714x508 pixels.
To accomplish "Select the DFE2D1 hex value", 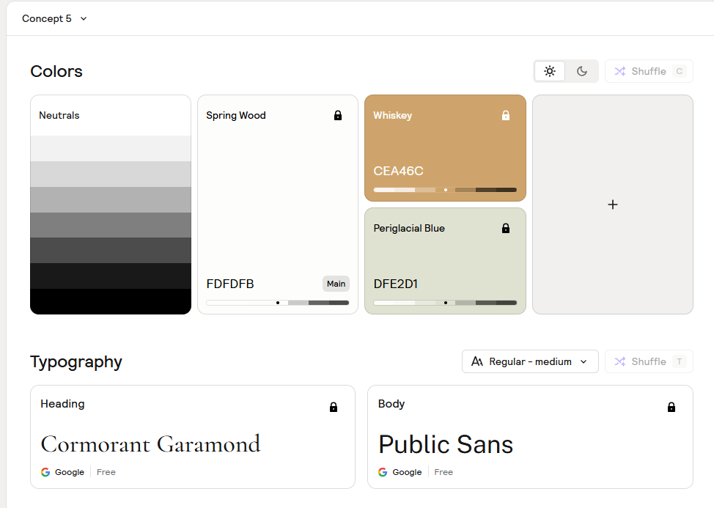I will click(x=396, y=284).
